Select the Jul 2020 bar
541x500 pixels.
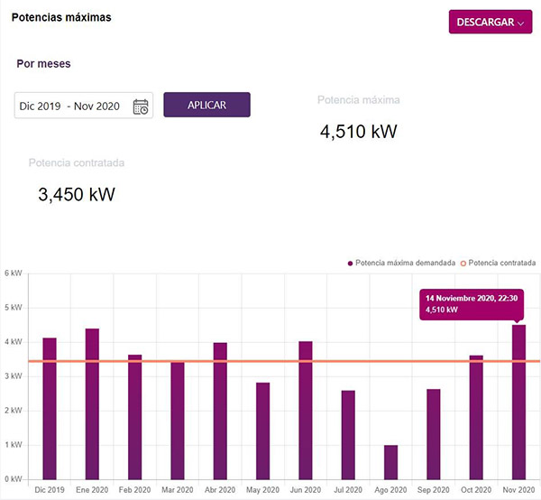click(x=348, y=434)
